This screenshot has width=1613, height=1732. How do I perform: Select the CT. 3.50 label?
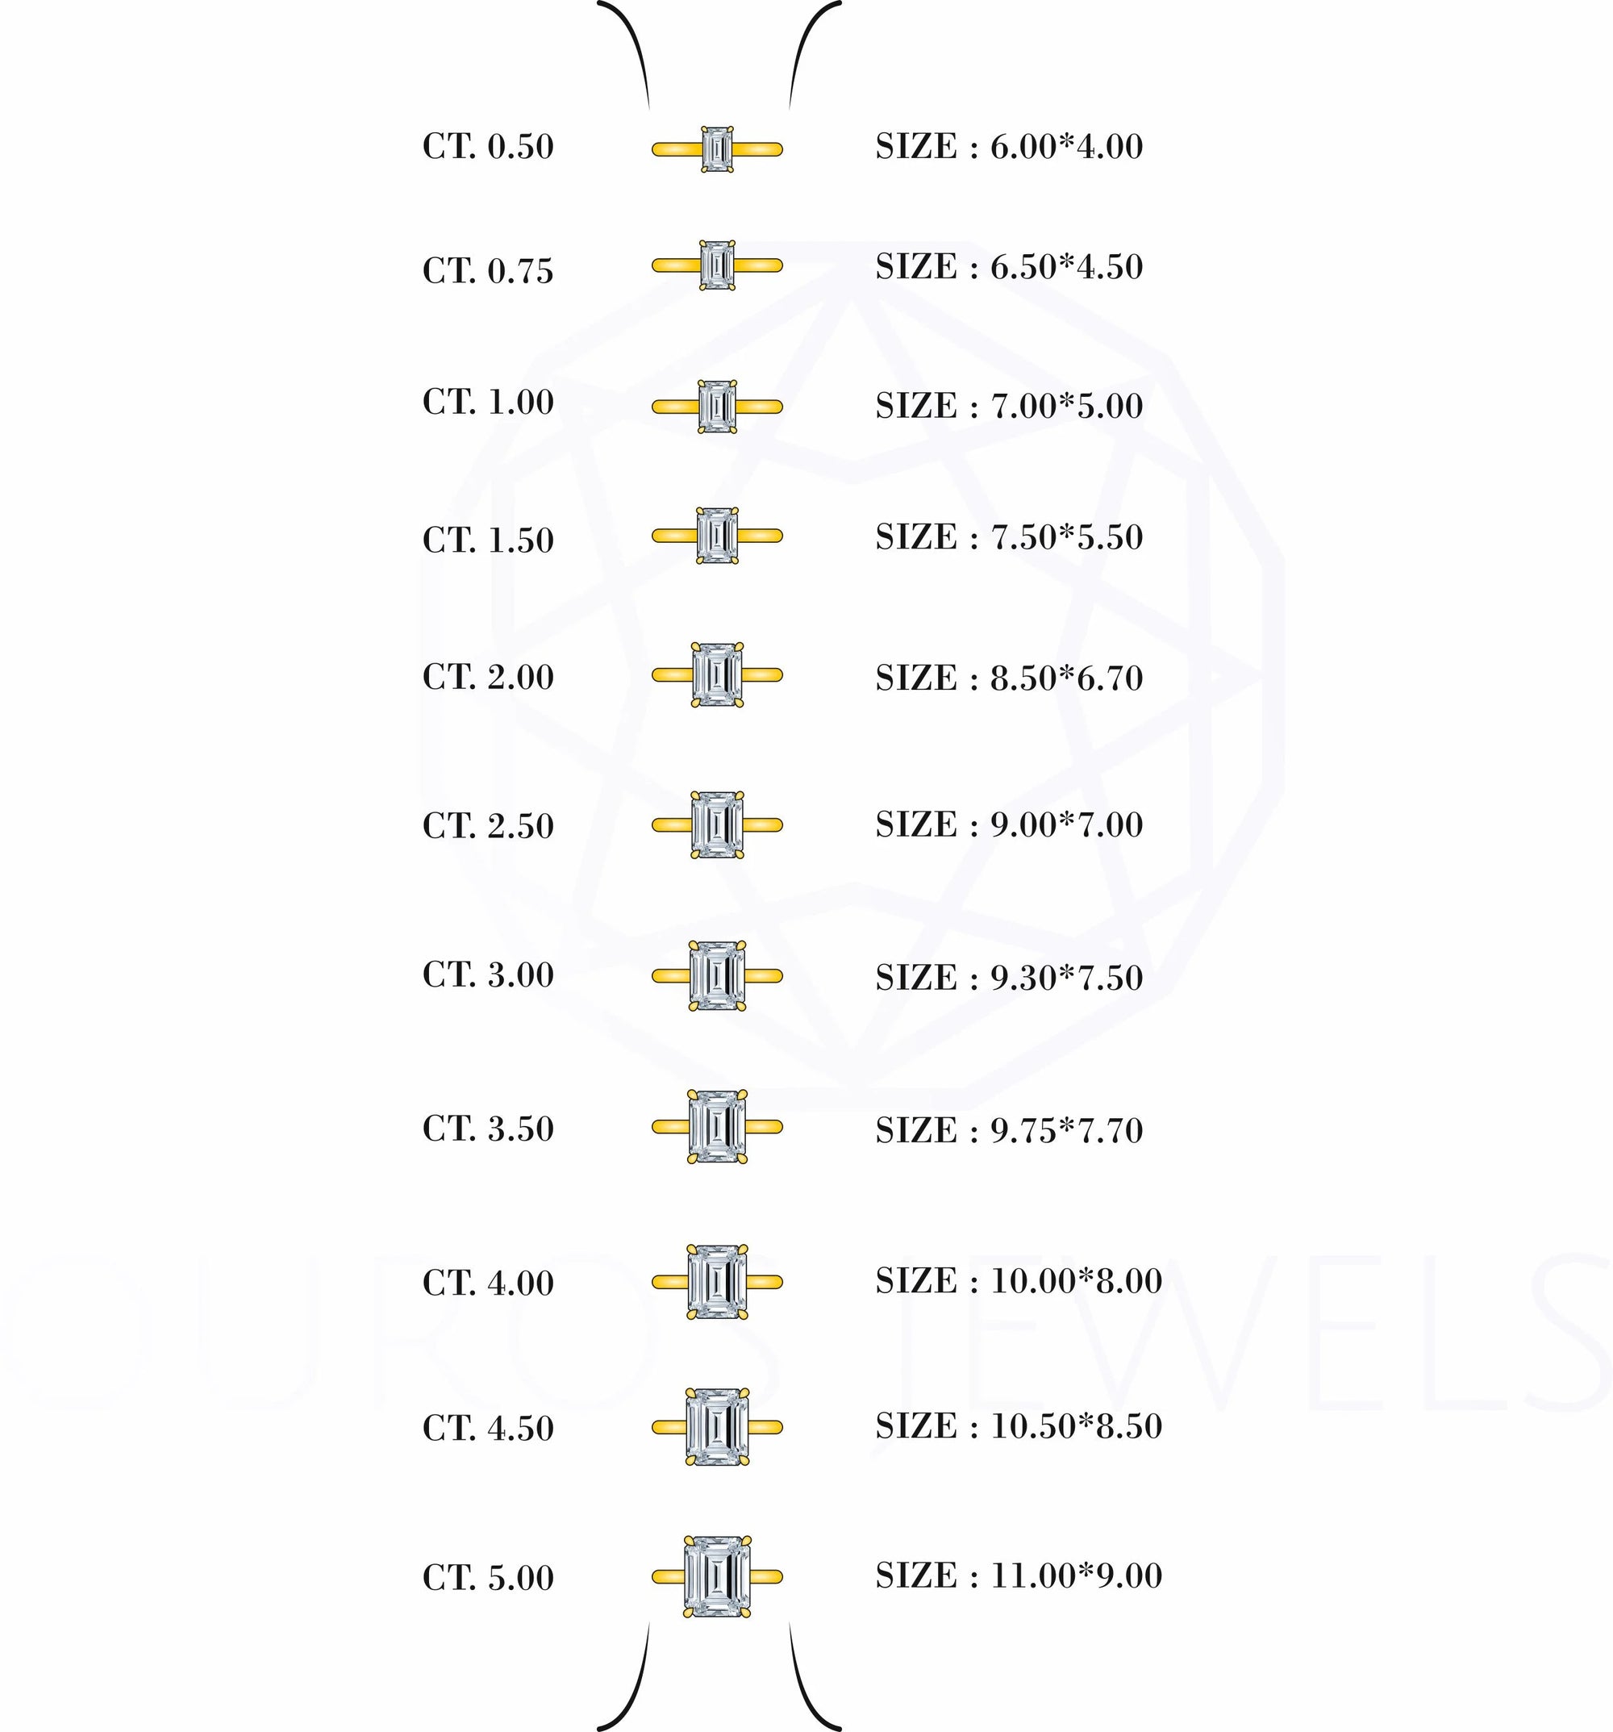pos(488,1129)
